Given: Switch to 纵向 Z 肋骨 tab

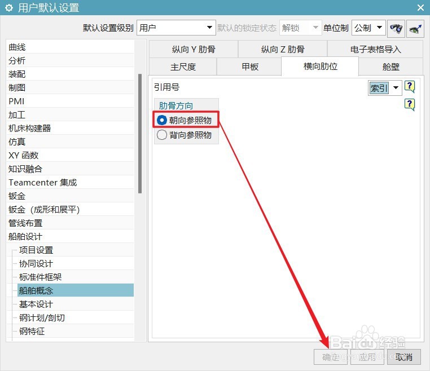Looking at the screenshot, I should tap(283, 49).
